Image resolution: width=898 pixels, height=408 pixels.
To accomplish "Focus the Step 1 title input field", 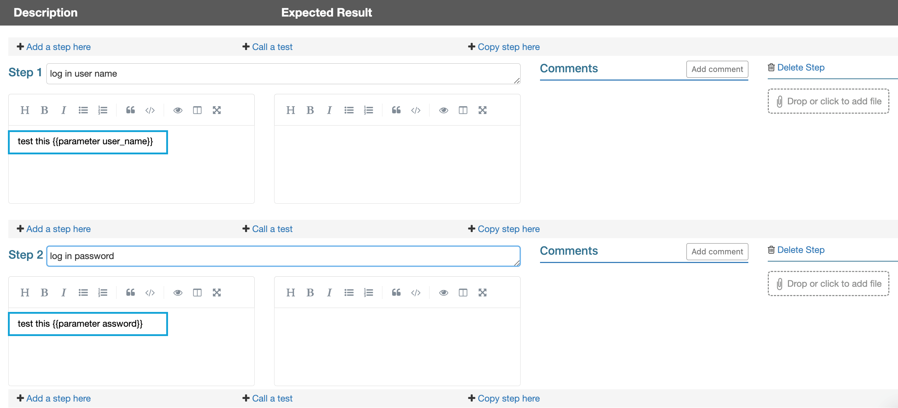I will point(283,74).
